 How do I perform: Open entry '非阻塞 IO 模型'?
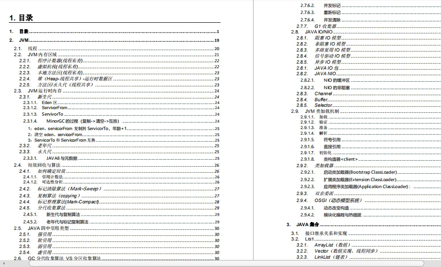[x=368, y=44]
